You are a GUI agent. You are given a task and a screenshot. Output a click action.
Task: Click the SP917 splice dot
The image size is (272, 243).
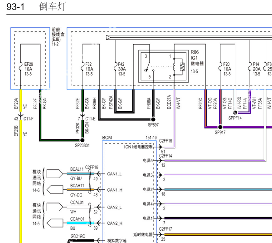tap(220, 127)
